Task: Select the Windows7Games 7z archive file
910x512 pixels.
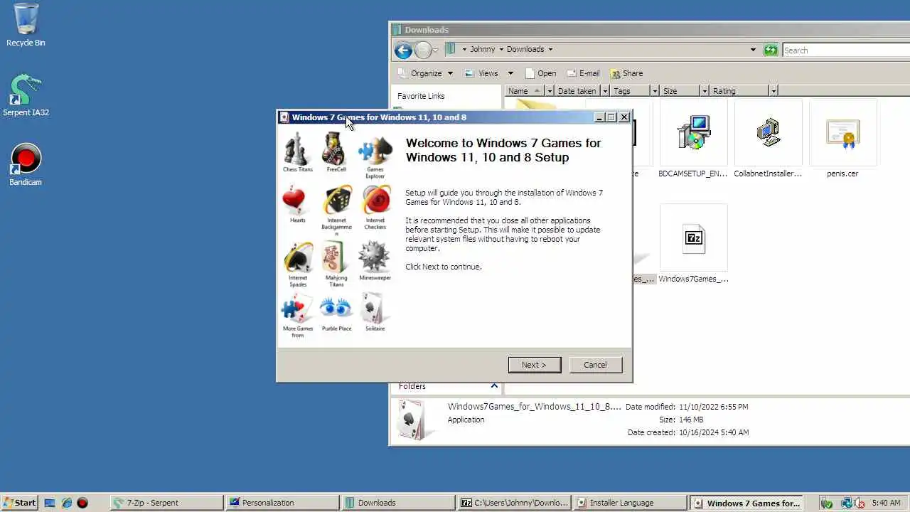Action: click(x=693, y=244)
